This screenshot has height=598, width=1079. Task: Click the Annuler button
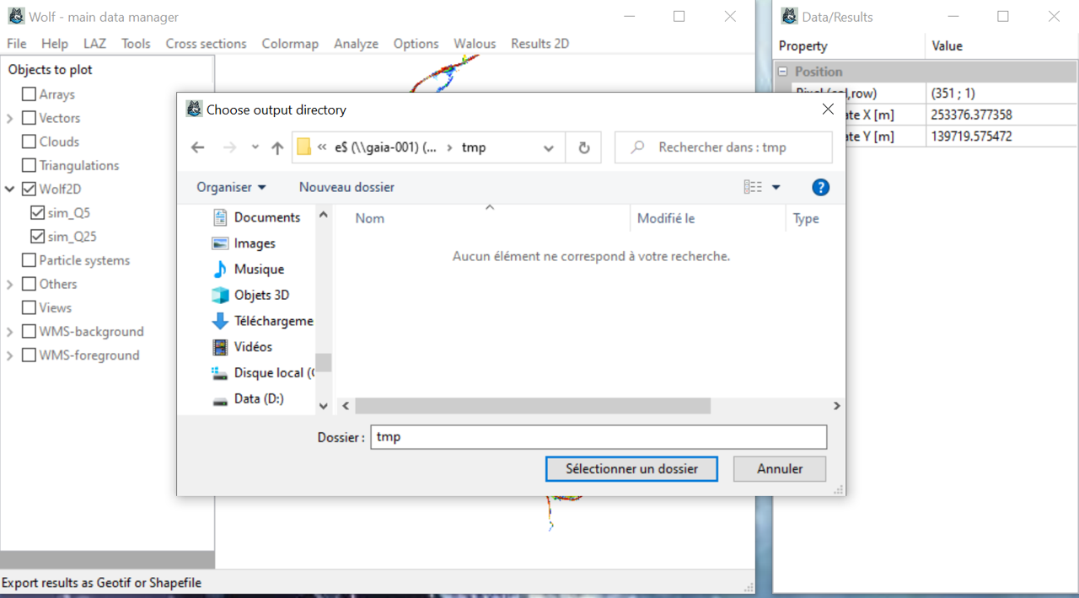779,468
